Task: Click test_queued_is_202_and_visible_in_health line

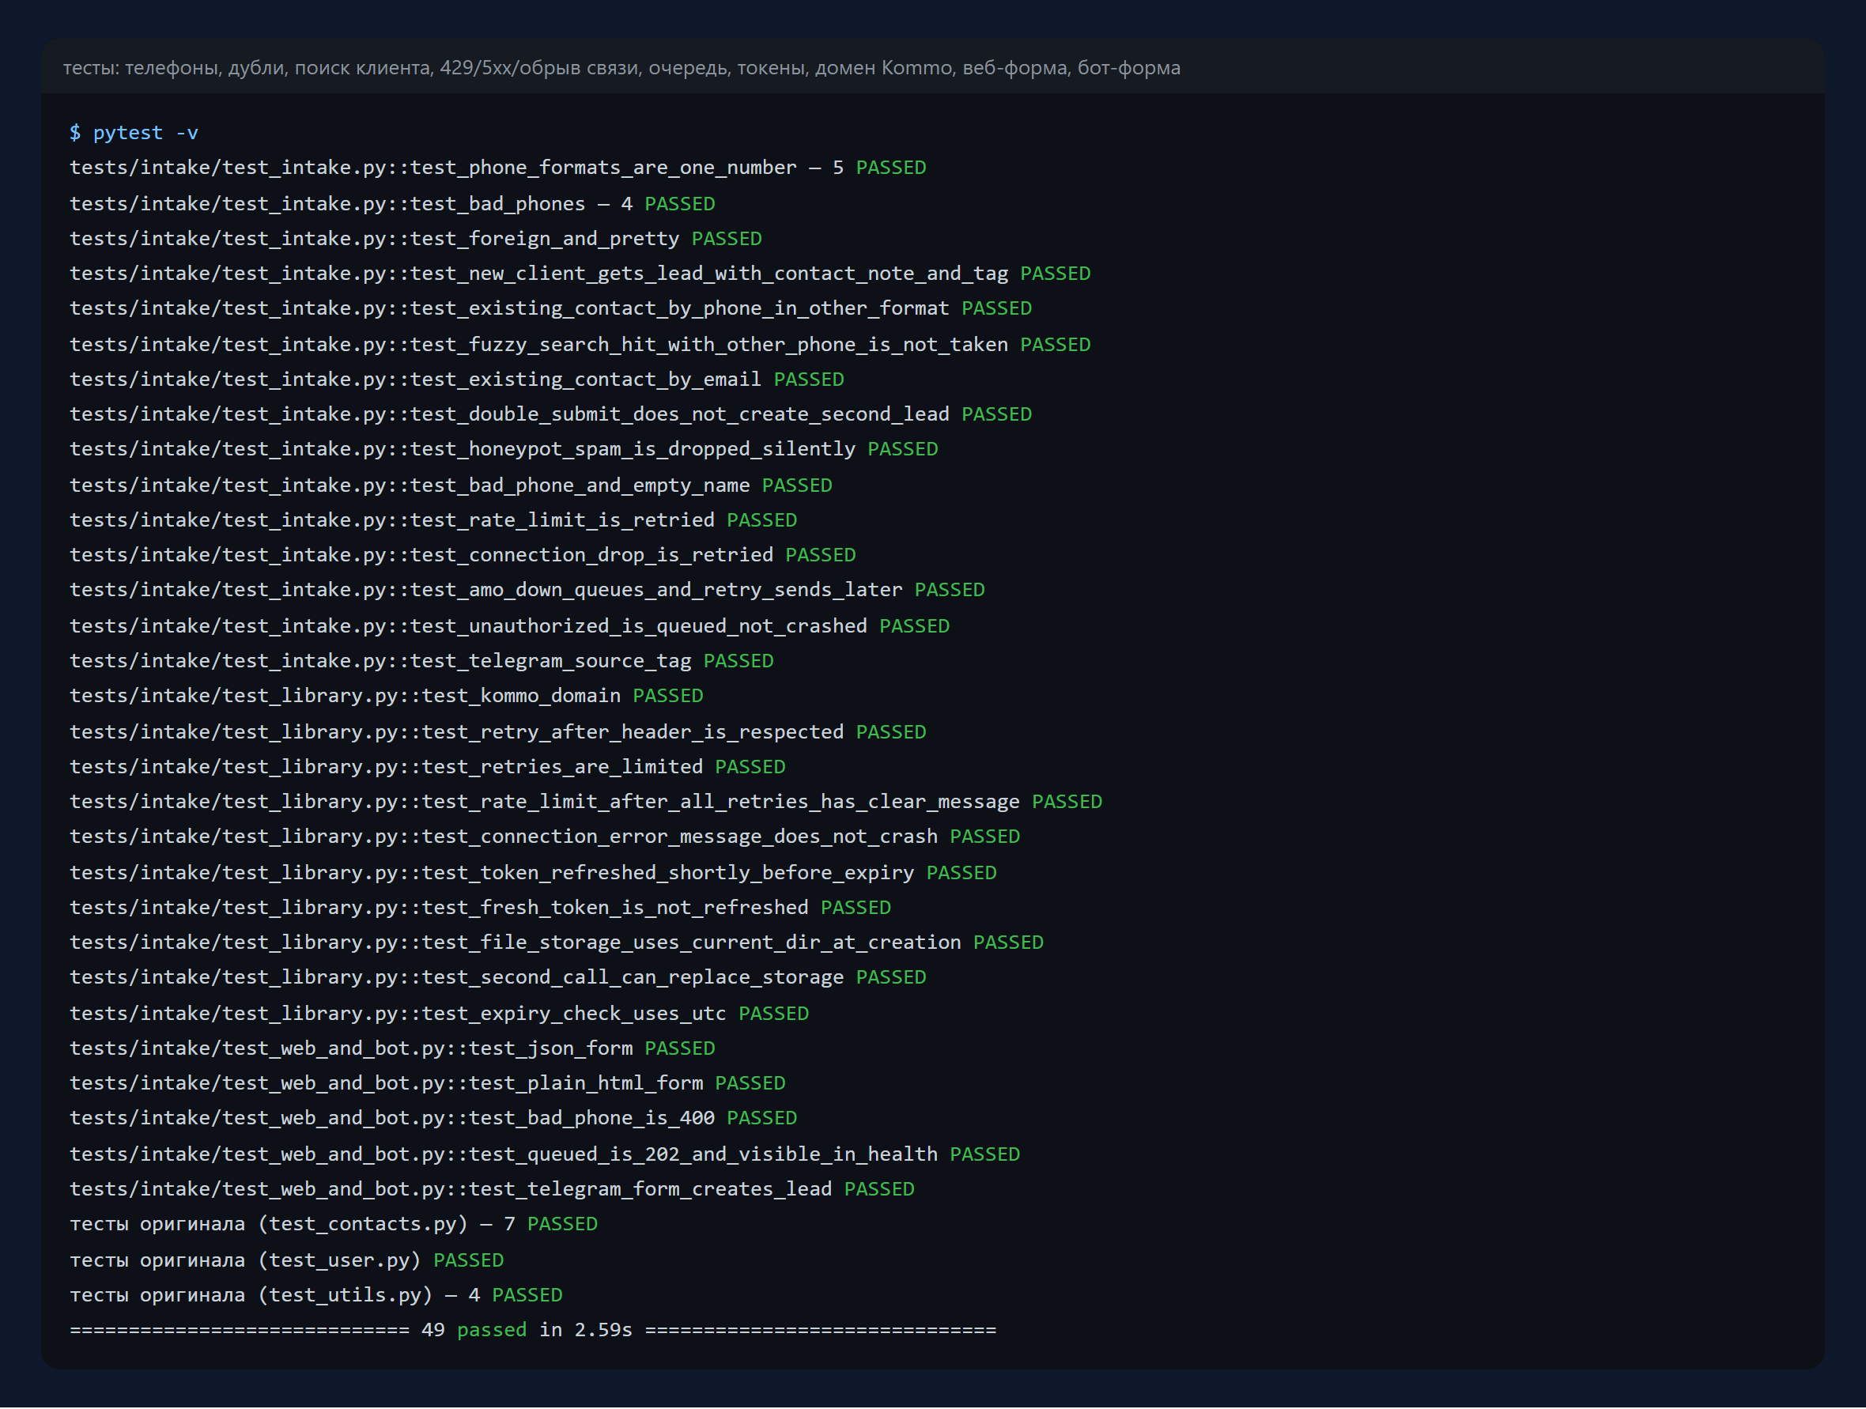Action: coord(545,1154)
